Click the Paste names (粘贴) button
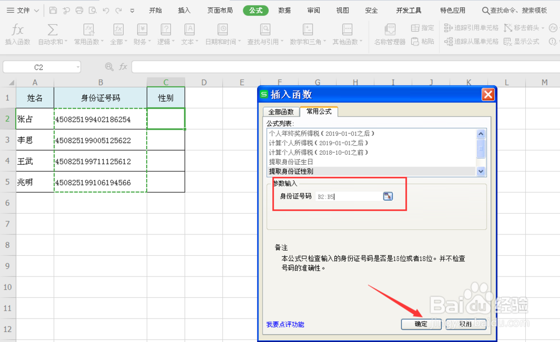The width and height of the screenshot is (560, 342). pos(422,41)
